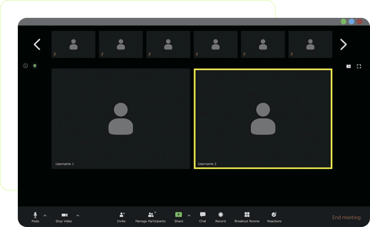Expand audio options arrow beside Mute
The height and width of the screenshot is (227, 370).
tap(45, 215)
